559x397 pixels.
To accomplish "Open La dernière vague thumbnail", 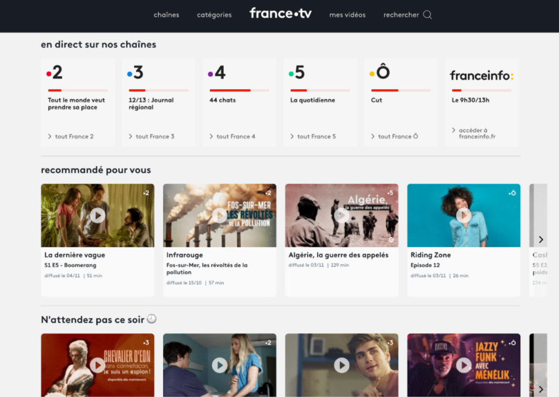I will tap(98, 215).
